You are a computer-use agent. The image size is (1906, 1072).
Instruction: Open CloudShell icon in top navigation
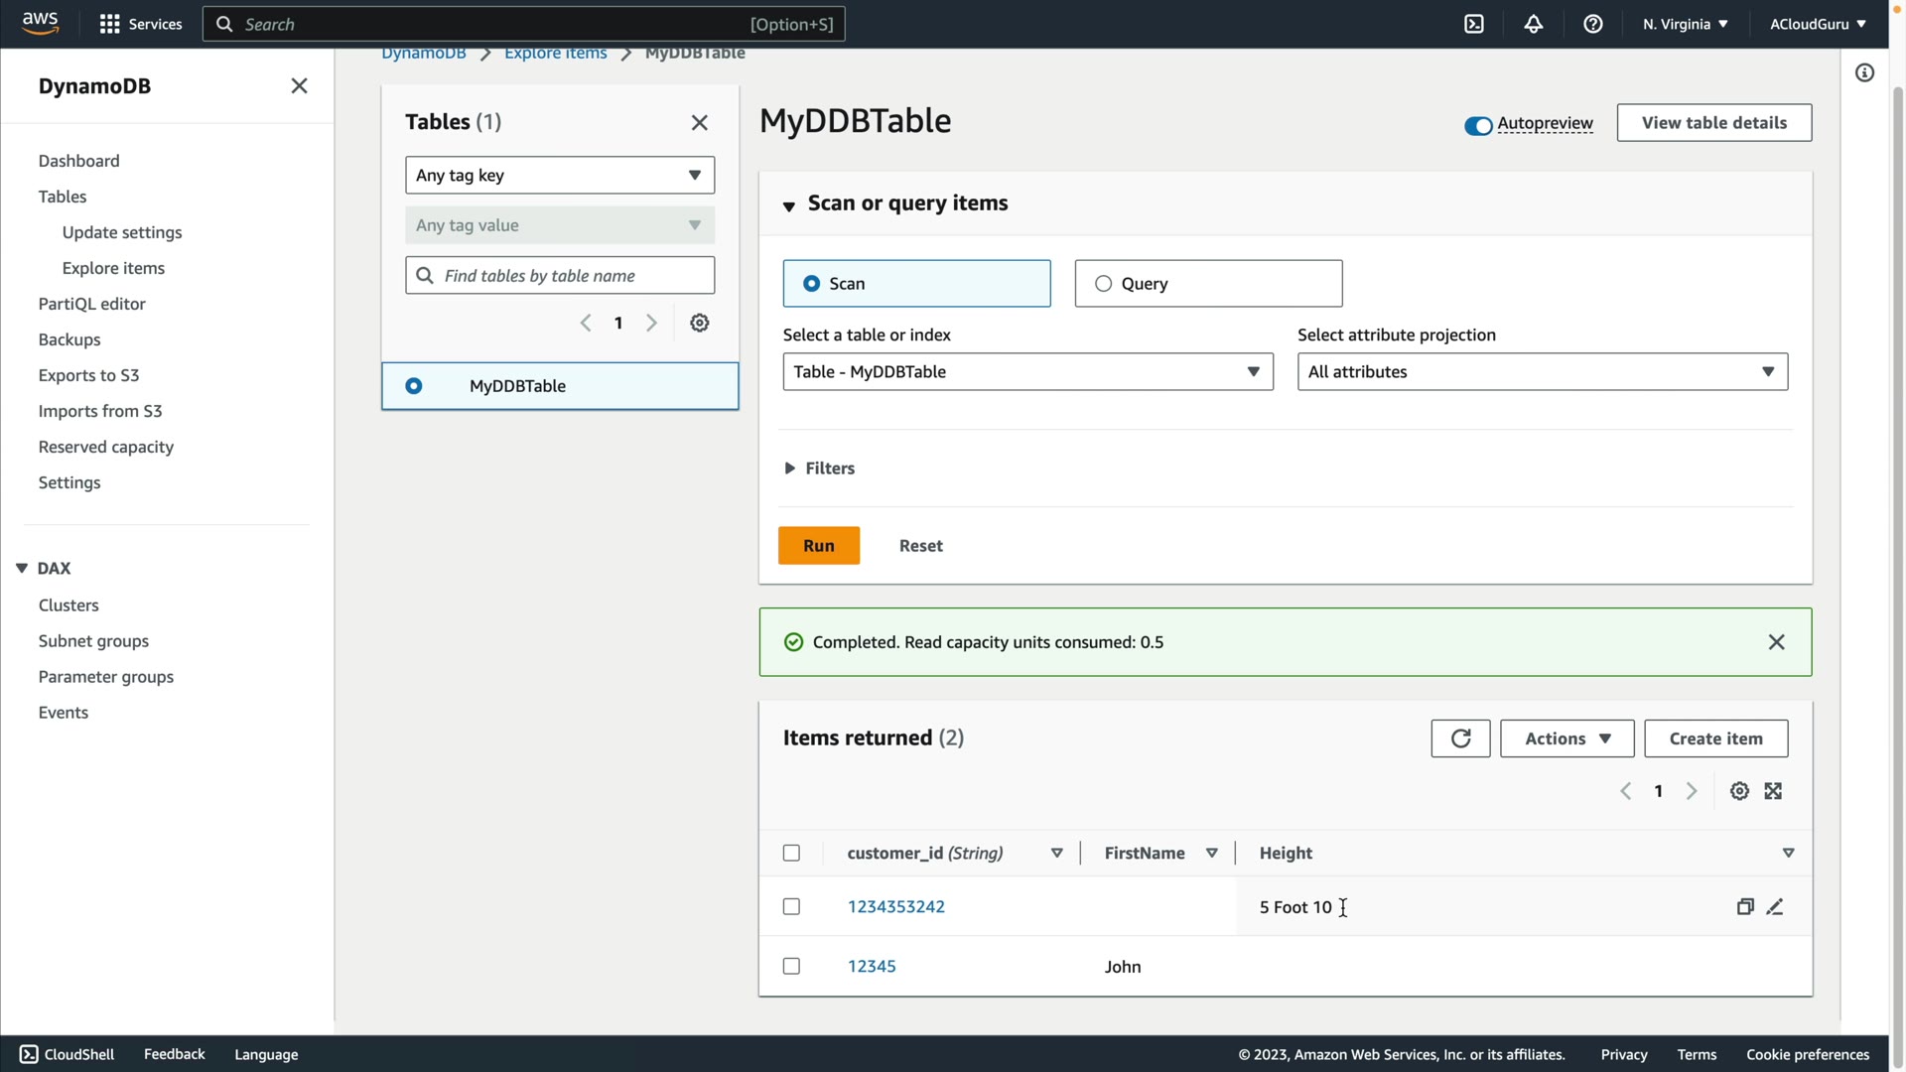click(1474, 24)
